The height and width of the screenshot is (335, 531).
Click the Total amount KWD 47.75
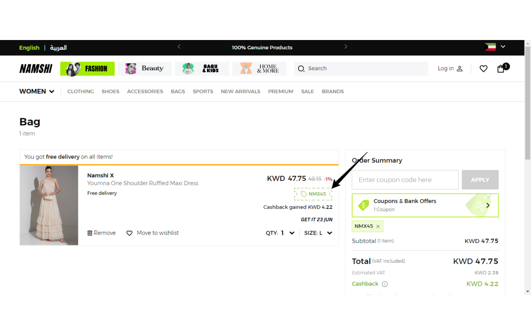(x=476, y=261)
